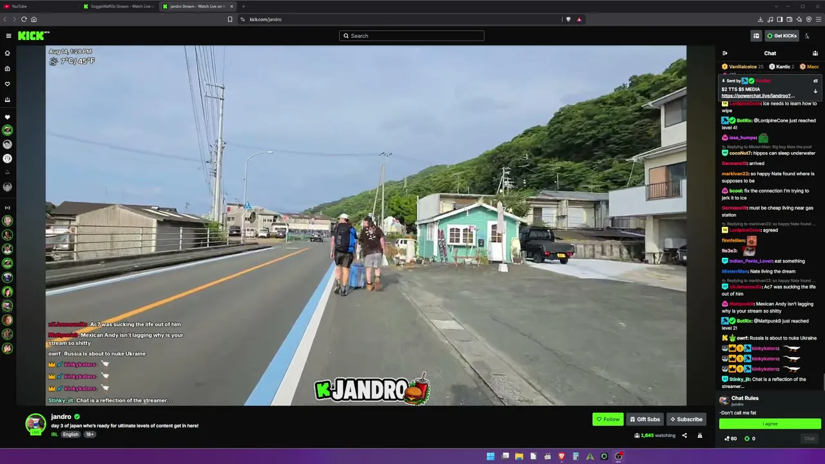825x464 pixels.
Task: Open the media playlist music-note icon
Action: click(770, 19)
